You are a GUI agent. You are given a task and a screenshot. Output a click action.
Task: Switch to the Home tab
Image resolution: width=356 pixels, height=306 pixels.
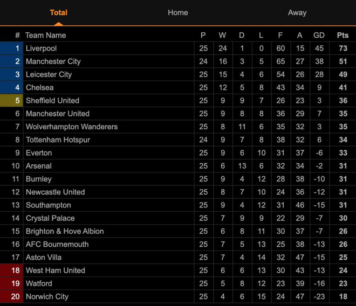[177, 12]
